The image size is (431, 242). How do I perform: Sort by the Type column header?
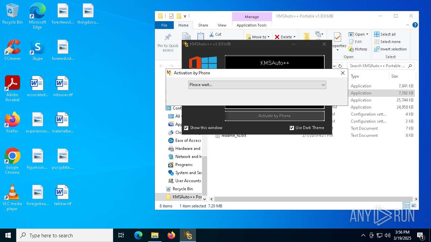coord(369,76)
